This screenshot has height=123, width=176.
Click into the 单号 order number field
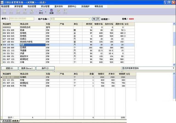coord(22,19)
